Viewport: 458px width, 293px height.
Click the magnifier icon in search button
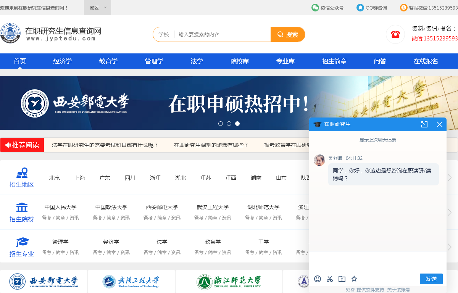pyautogui.click(x=281, y=34)
